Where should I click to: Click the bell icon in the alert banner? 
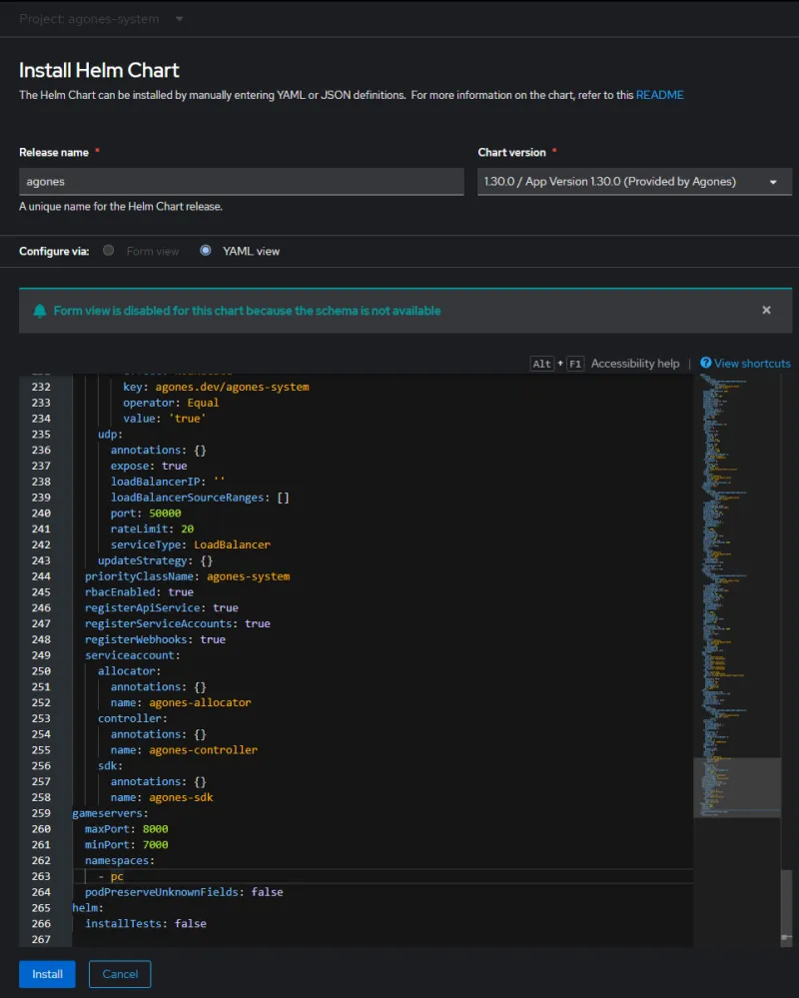coord(38,311)
